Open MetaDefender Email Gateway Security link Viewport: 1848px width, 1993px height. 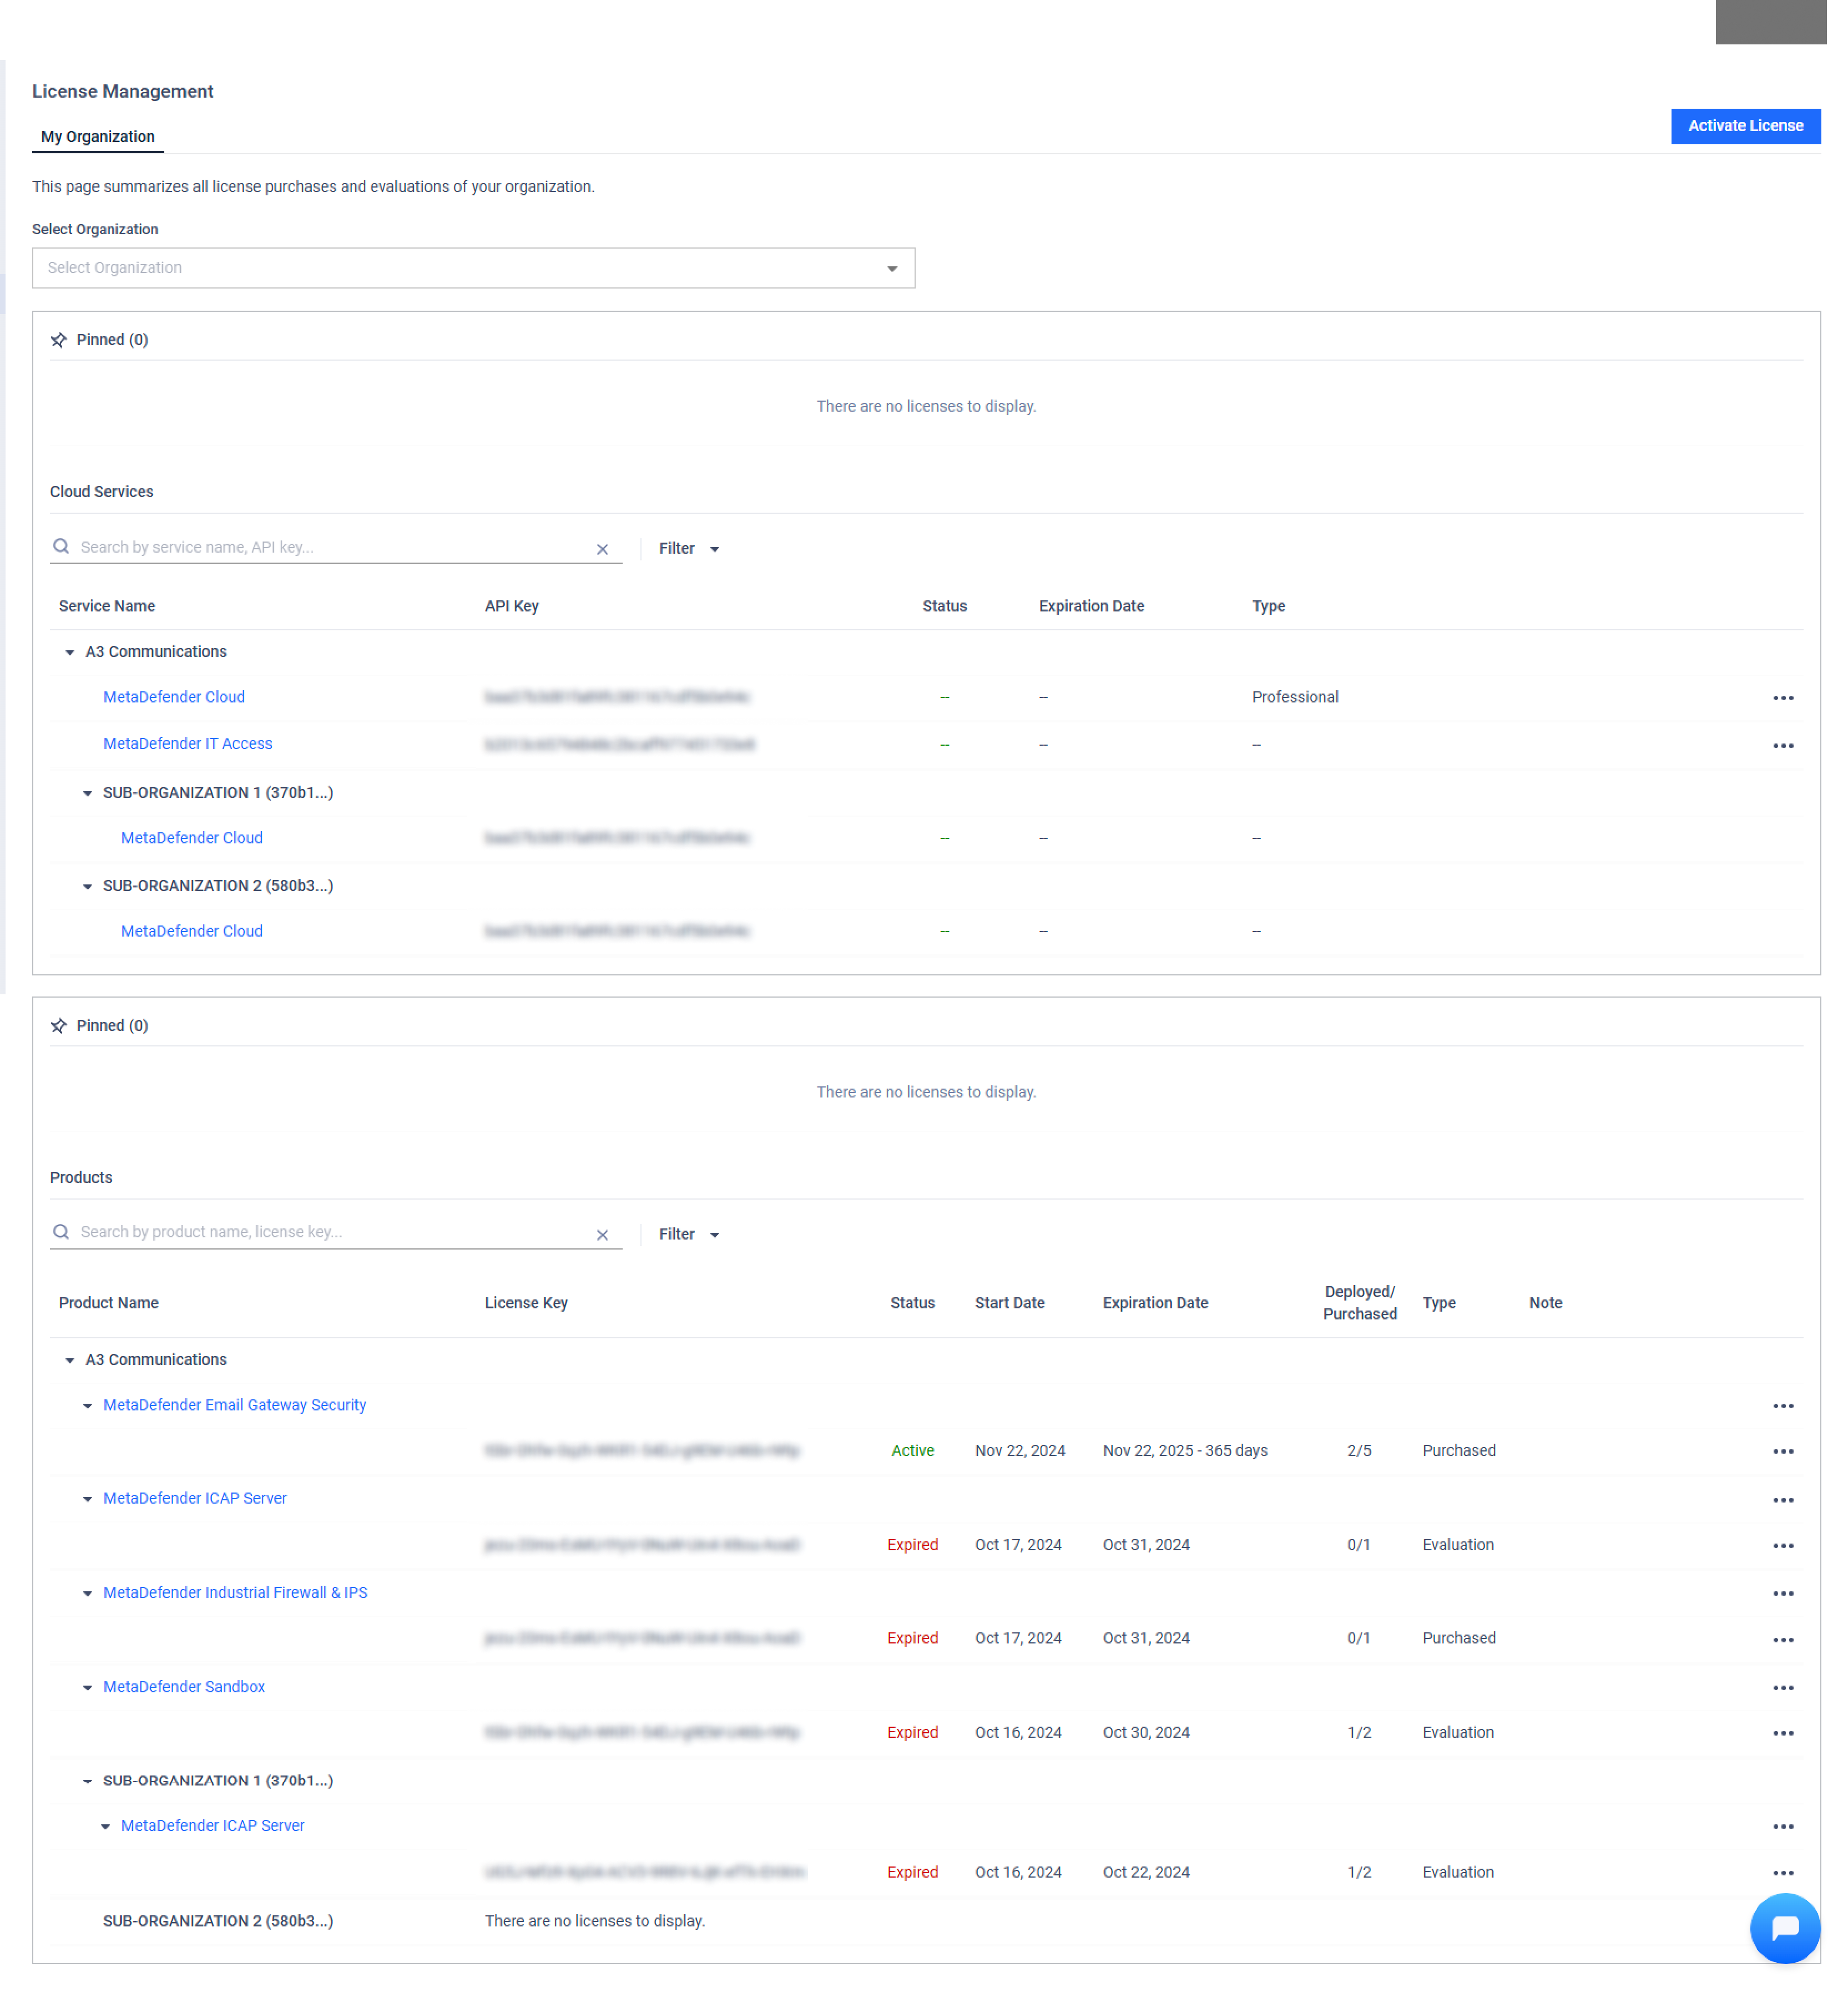[235, 1405]
